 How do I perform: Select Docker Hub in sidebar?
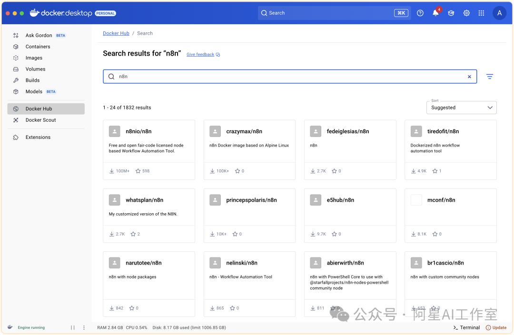(x=46, y=109)
